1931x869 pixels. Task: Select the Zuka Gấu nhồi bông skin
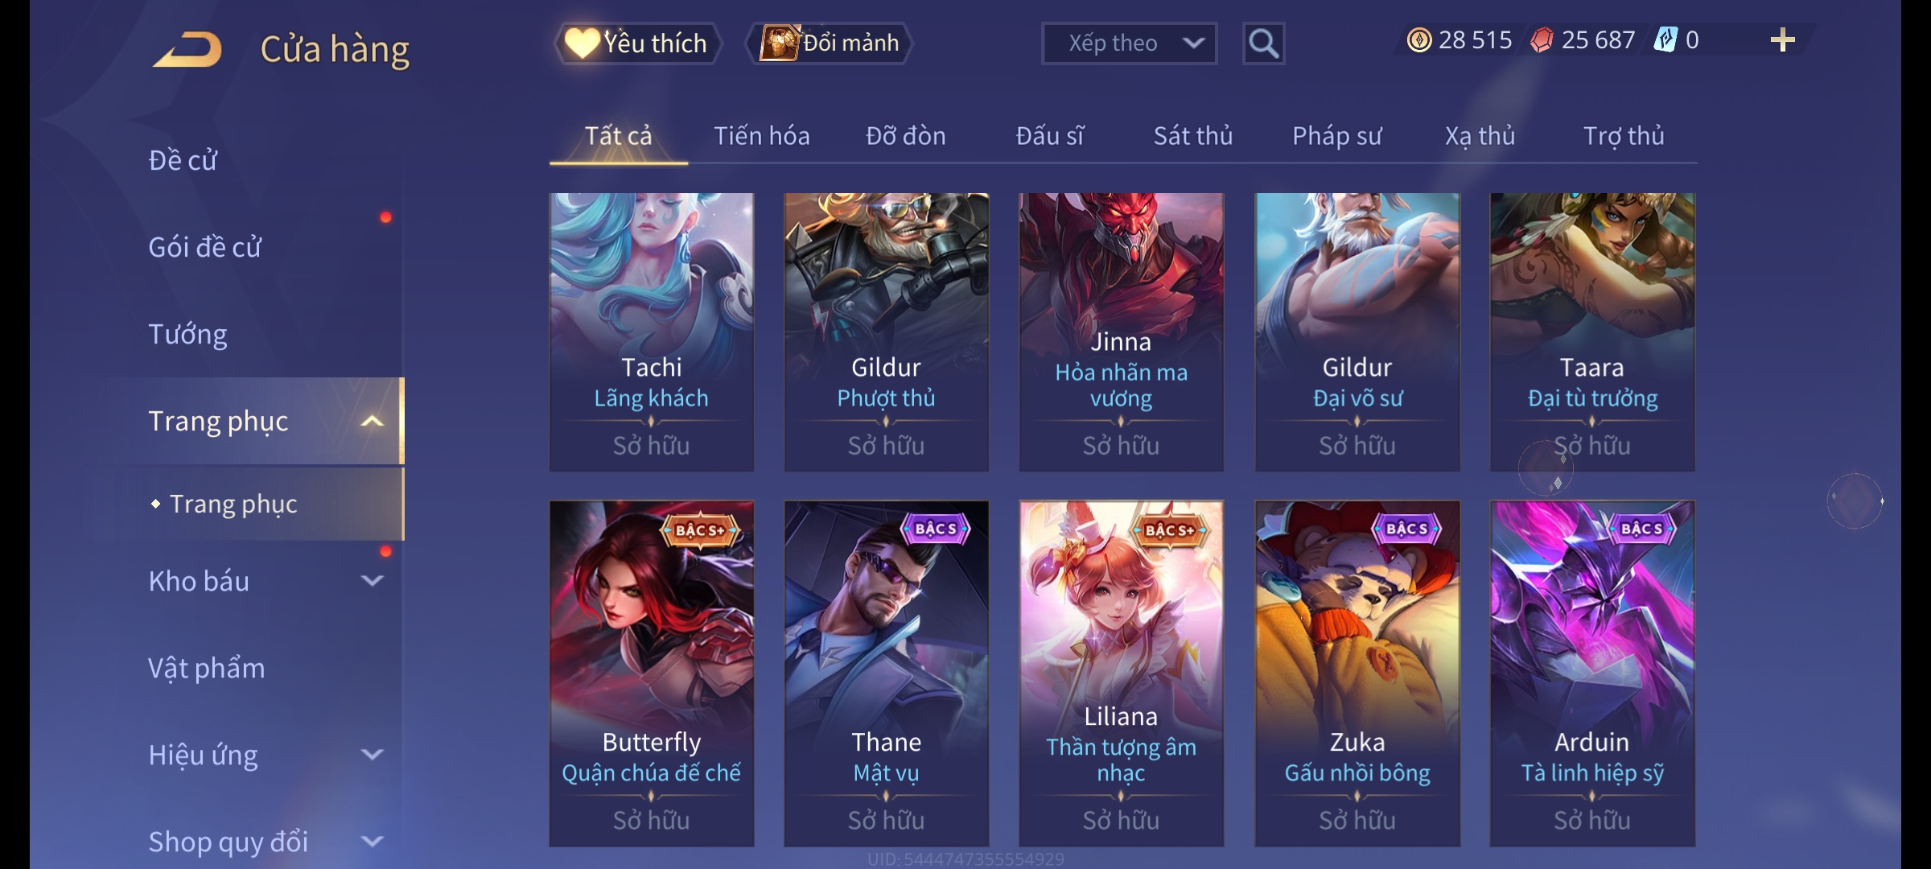coord(1357,673)
